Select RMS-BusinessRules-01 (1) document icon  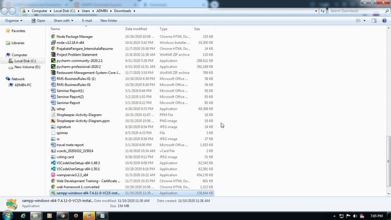click(x=53, y=79)
